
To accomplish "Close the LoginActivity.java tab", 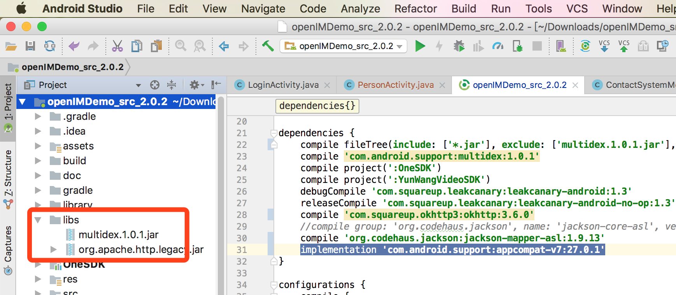I will (x=327, y=85).
